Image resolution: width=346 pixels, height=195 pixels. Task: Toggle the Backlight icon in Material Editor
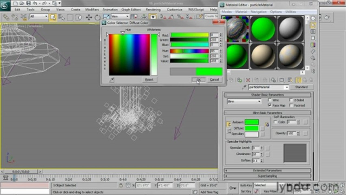coord(313,25)
